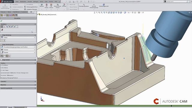Viewport: 192px width, 108px height.
Task: Click the green simulation progress bar
Action: (114, 106)
